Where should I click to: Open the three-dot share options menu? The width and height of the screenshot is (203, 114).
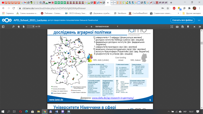click(x=199, y=20)
